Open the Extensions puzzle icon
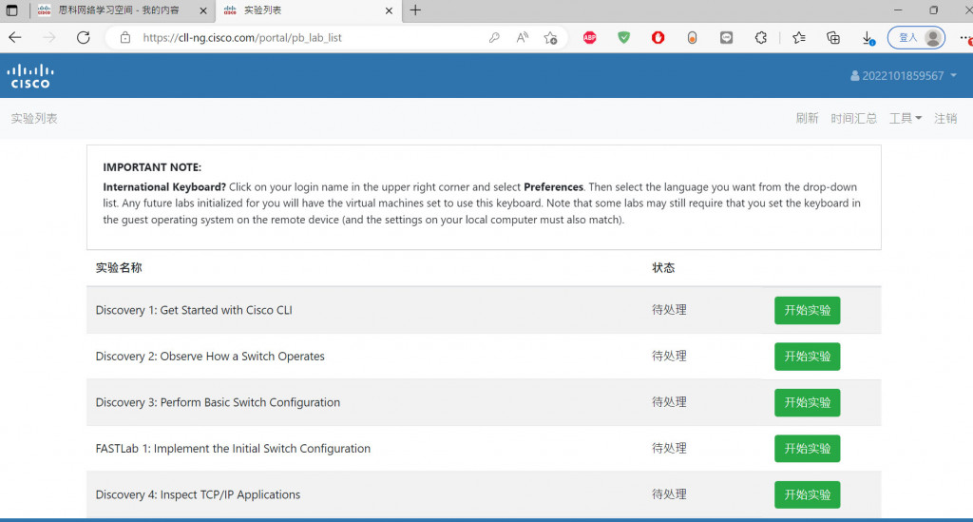Image resolution: width=973 pixels, height=522 pixels. (x=761, y=38)
